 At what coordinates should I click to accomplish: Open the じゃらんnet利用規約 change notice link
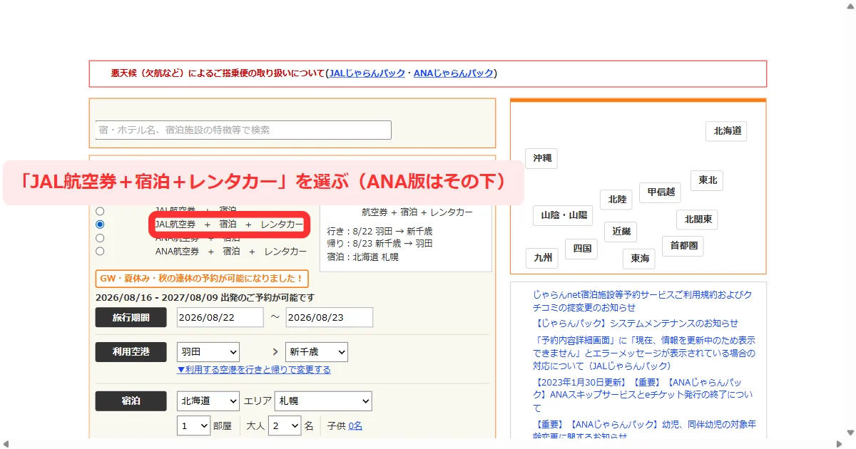point(642,301)
